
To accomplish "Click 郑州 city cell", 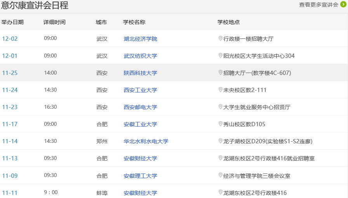I will pos(102,141).
